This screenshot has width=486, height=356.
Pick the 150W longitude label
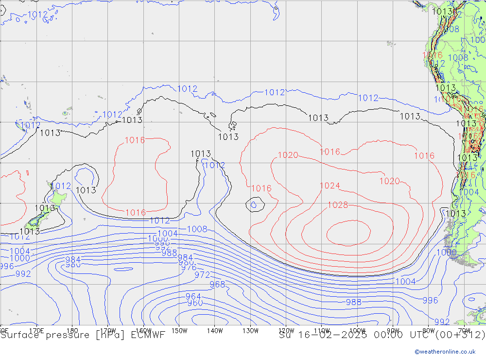click(179, 331)
